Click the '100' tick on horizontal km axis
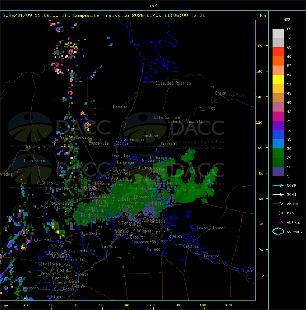The width and height of the screenshot is (306, 310). (203, 305)
